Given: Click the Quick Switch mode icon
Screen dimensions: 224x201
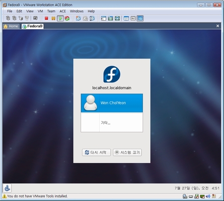Looking at the screenshot, I should coord(117,19).
